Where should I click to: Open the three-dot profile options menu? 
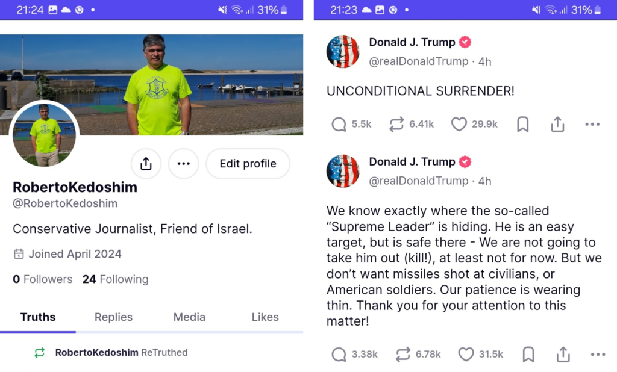pyautogui.click(x=184, y=164)
